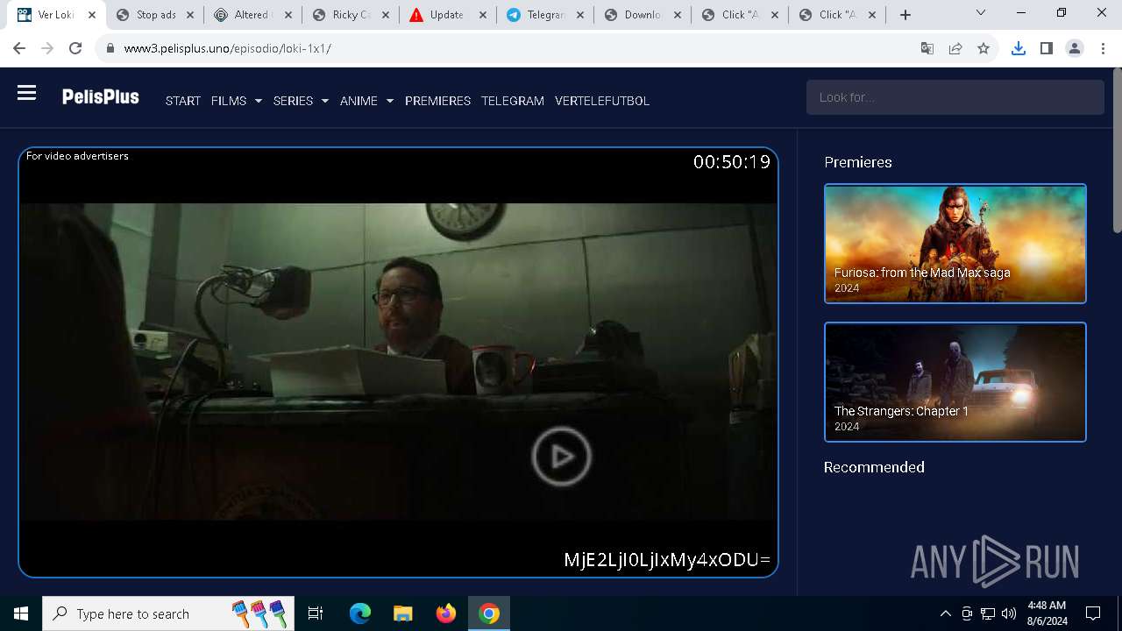Click the page vertical scrollbar
This screenshot has width=1122, height=631.
click(x=1117, y=151)
